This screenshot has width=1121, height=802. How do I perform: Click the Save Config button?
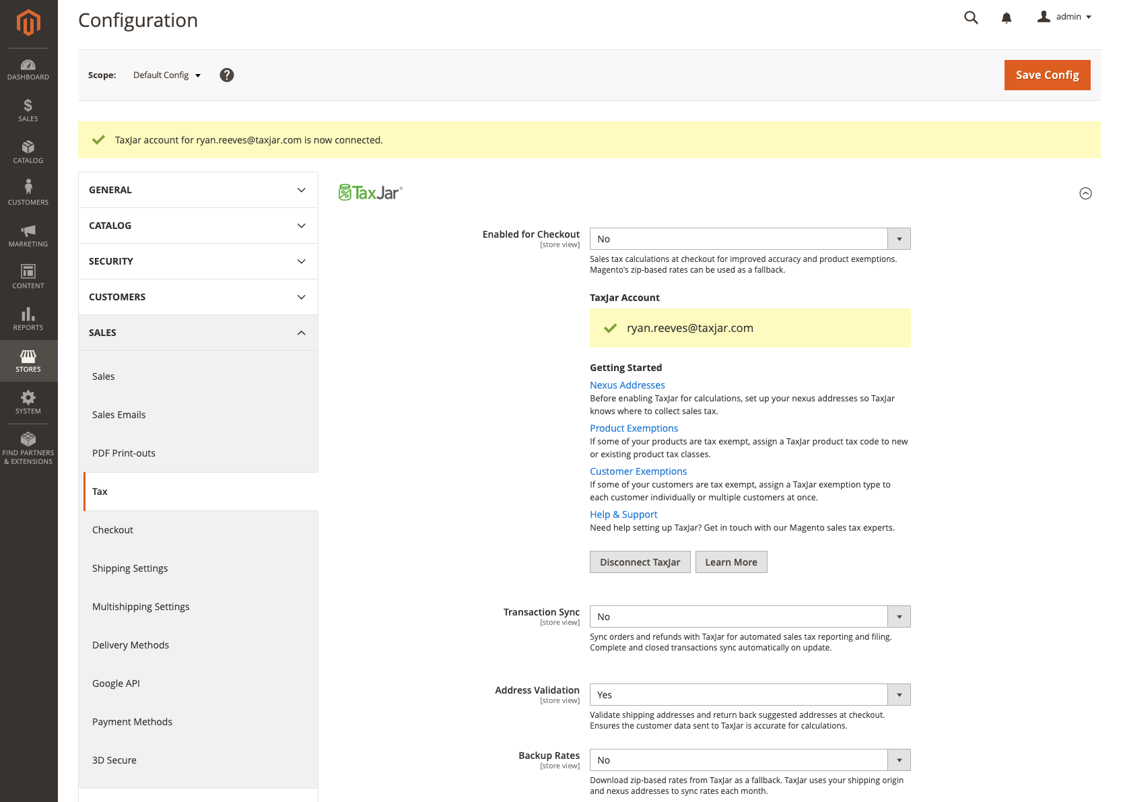point(1047,75)
